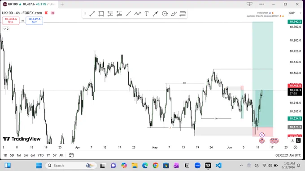Toggle log scale L button
This screenshot has width=305, height=171.
pos(298,141)
